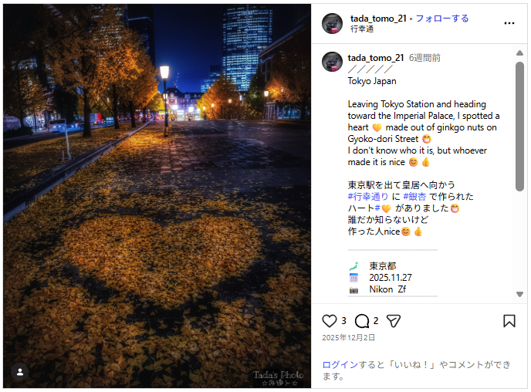Open #銀杏 hashtag
531x392 pixels.
[414, 197]
